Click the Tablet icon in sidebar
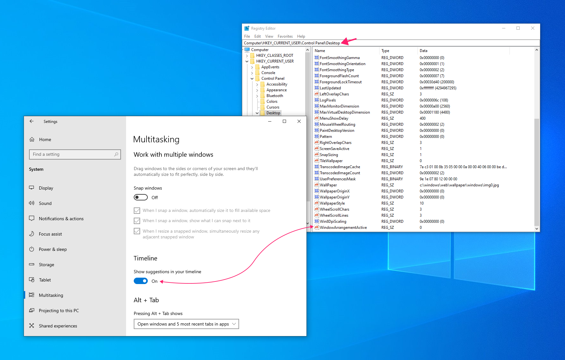This screenshot has width=565, height=360. tap(32, 280)
